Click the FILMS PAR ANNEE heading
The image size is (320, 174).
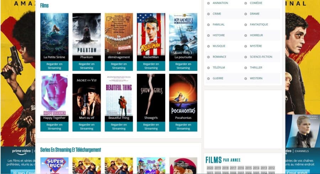coord(223,160)
